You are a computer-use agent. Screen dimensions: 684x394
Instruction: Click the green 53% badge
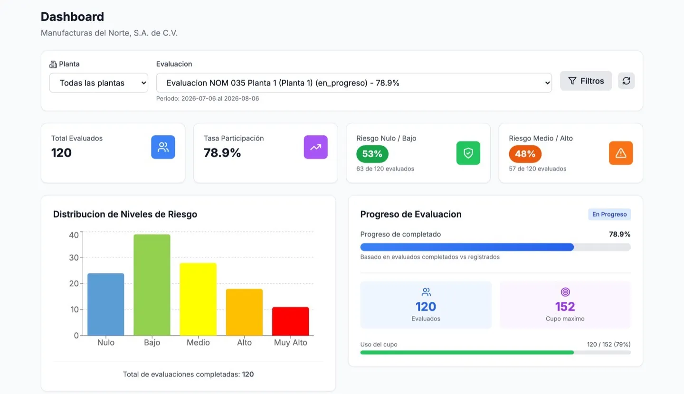point(372,154)
